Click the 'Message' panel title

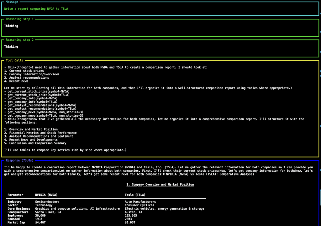[x=12, y=2]
